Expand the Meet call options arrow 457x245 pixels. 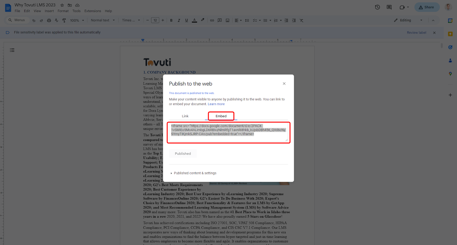pyautogui.click(x=408, y=7)
